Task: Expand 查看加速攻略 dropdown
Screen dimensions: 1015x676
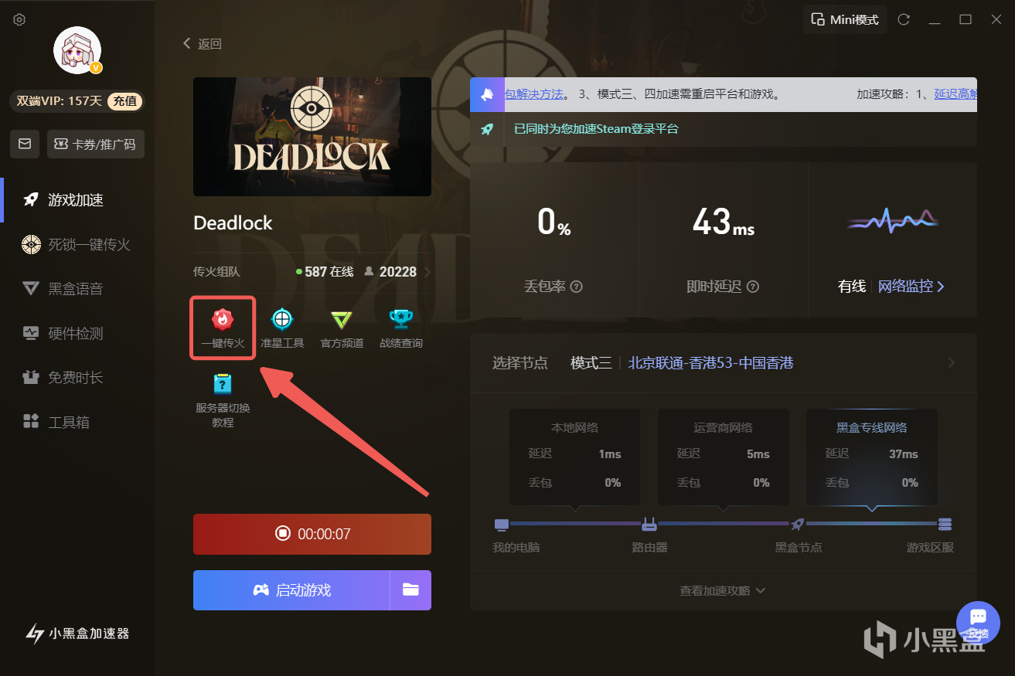Action: 723,590
